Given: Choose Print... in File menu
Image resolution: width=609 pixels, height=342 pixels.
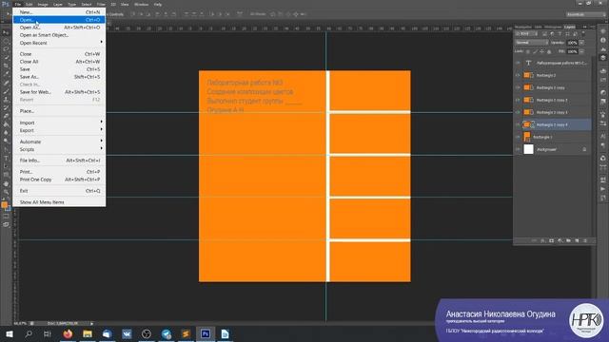Looking at the screenshot, I should pyautogui.click(x=59, y=172).
